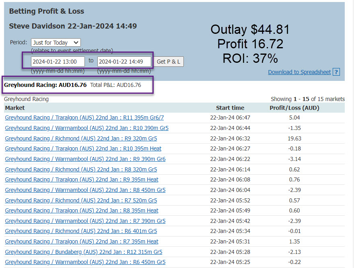Image resolution: width=354 pixels, height=268 pixels.
Task: Open Warrnambool R10 390m Gr5 market
Action: click(x=86, y=128)
